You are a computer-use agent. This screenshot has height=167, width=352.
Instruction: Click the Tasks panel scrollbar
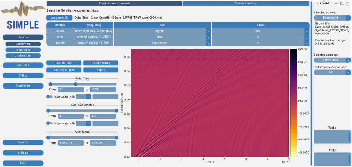[349, 137]
